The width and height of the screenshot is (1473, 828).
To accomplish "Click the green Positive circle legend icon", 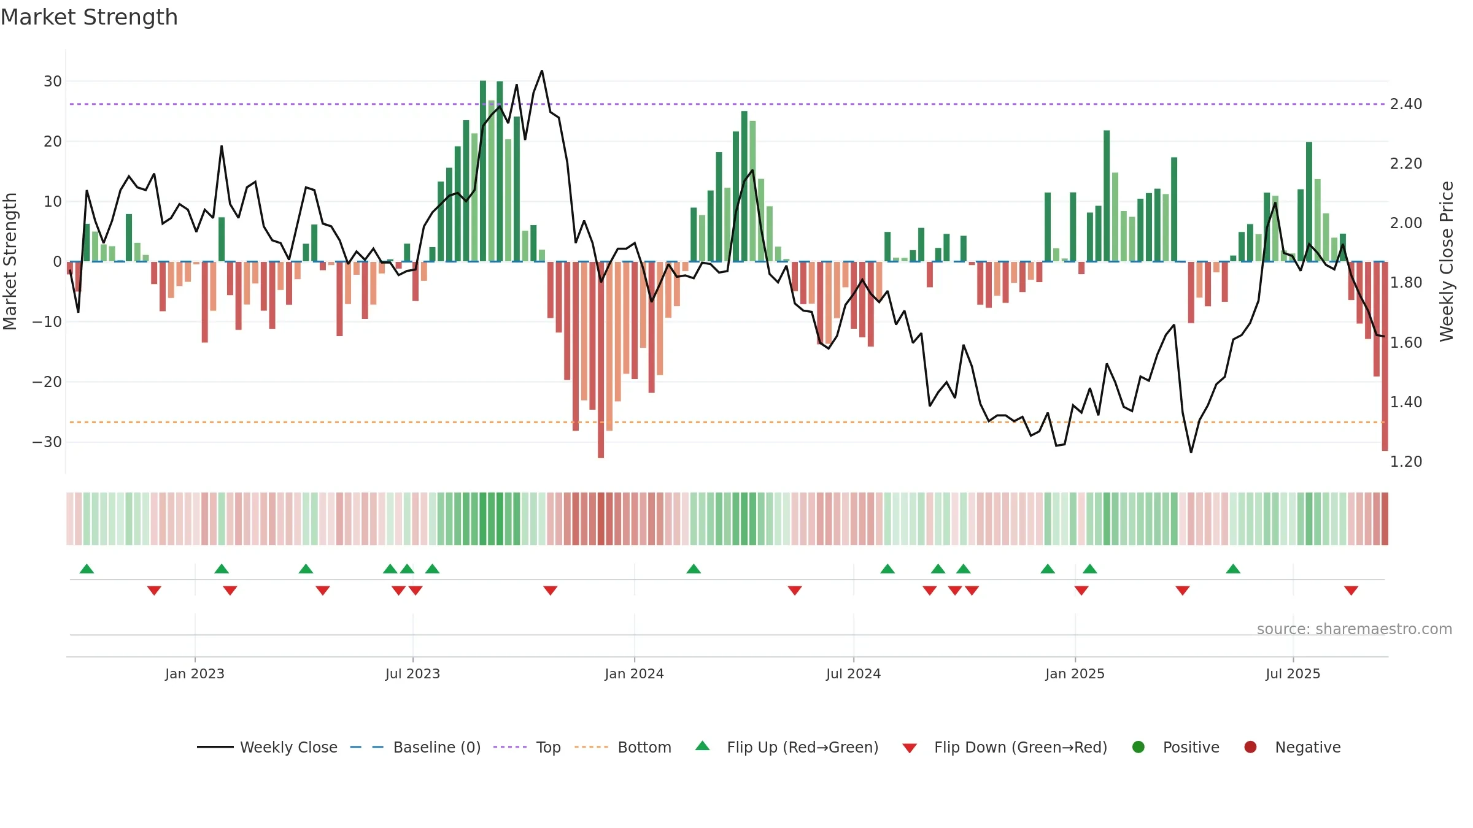I will tap(1139, 747).
